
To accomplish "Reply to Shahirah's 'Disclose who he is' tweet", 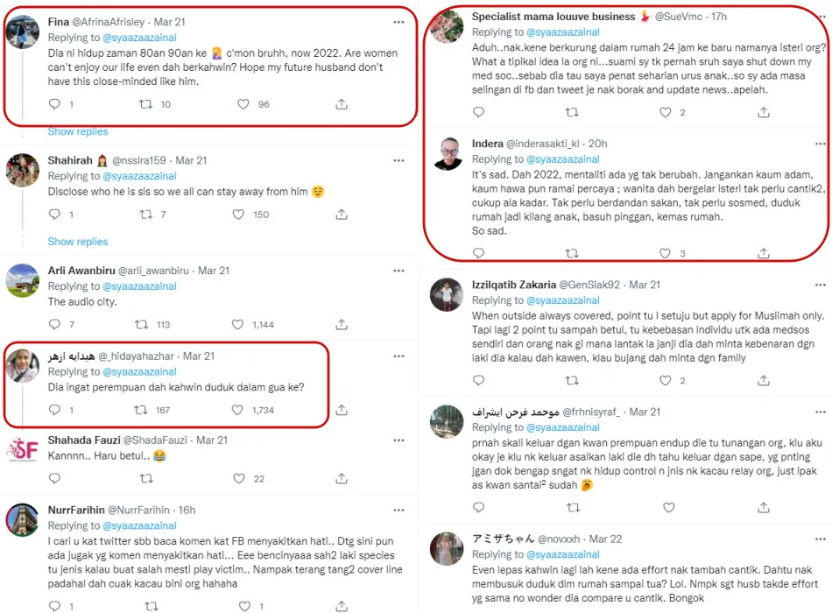I will click(54, 215).
